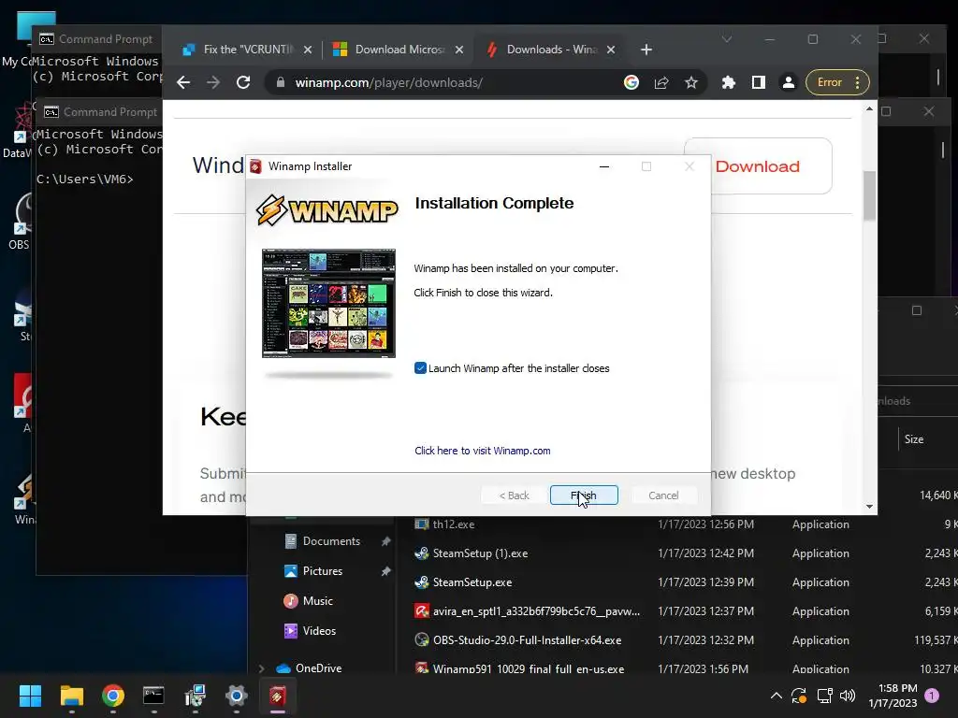Screen dimensions: 958x718
Task: Open the Windows Start menu
Action: pyautogui.click(x=30, y=696)
